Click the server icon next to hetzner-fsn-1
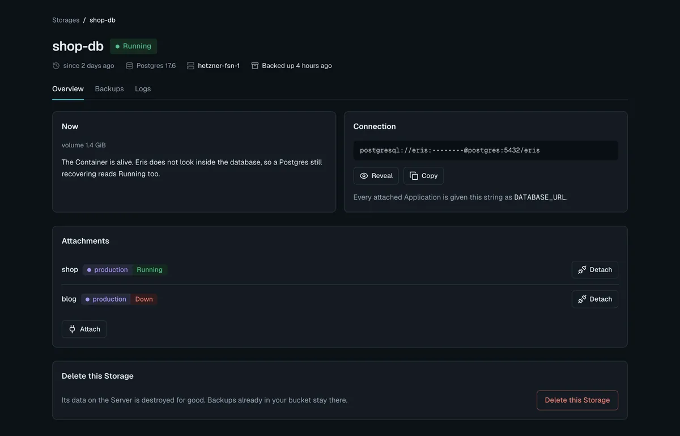This screenshot has height=436, width=680. 190,66
